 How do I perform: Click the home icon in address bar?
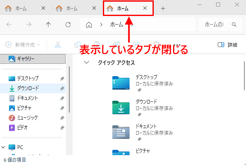pyautogui.click(x=89, y=25)
